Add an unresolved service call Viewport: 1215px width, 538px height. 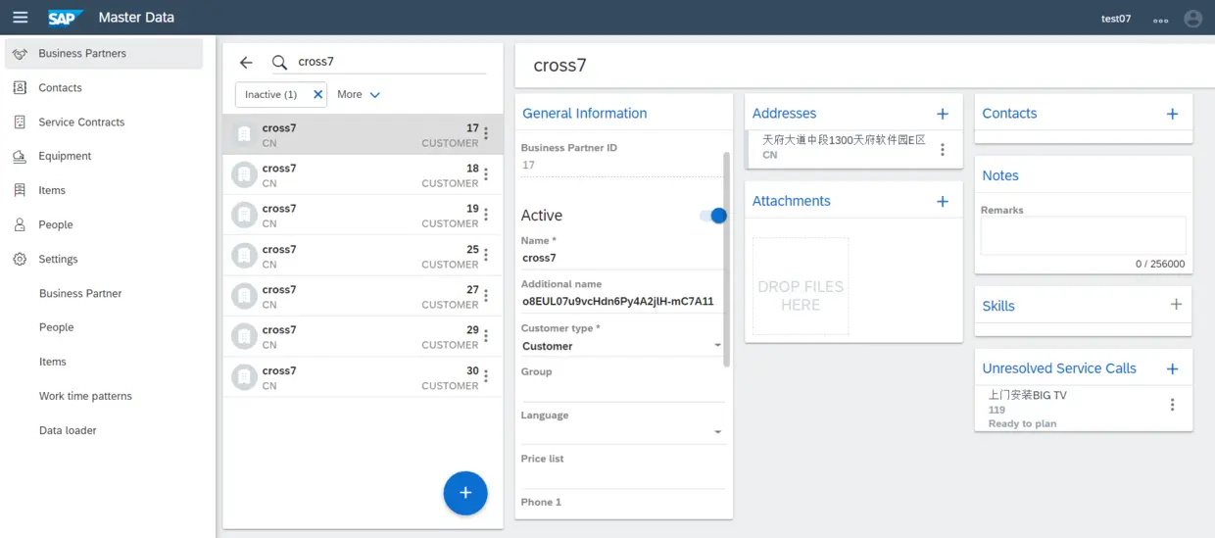(x=1172, y=368)
